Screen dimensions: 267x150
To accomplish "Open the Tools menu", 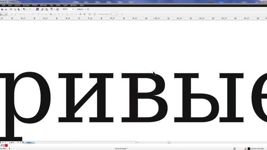I will click(x=65, y=5).
